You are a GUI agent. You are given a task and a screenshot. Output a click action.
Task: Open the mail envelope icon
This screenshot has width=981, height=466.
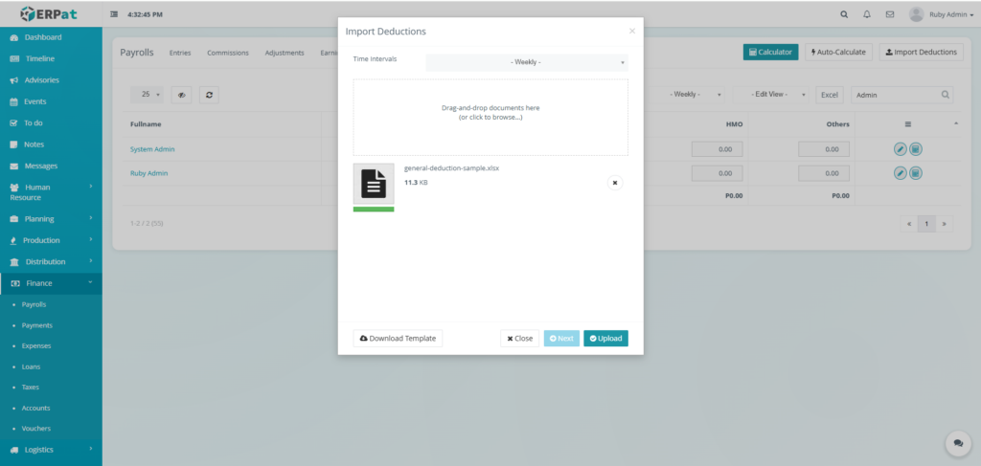(x=890, y=14)
